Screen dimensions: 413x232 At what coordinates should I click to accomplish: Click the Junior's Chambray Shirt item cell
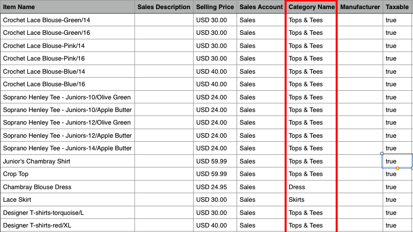point(67,161)
